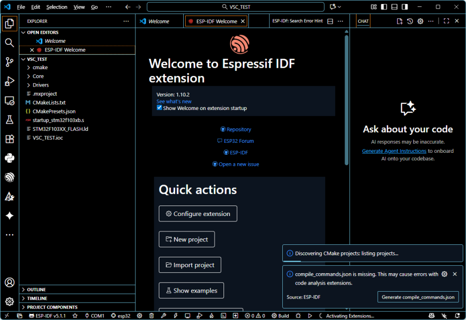Toggle Show Welcome on extension startup checkbox
Screen dimensions: 466x320
click(x=159, y=108)
